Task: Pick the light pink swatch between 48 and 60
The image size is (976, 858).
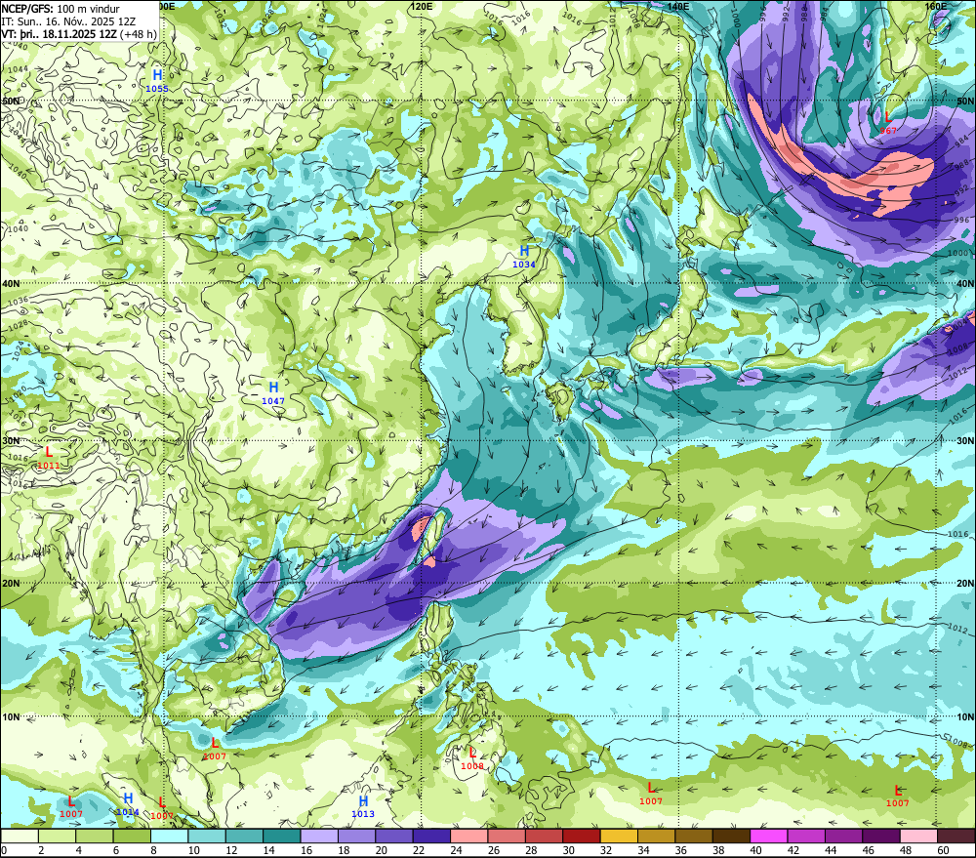Action: point(918,836)
